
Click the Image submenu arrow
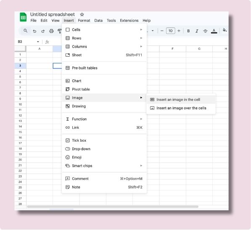[141, 98]
